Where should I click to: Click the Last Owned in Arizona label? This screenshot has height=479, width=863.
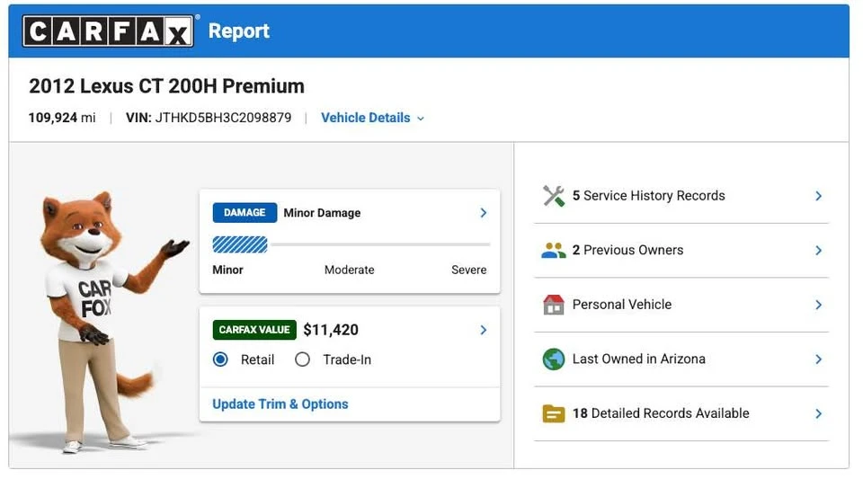click(x=638, y=359)
